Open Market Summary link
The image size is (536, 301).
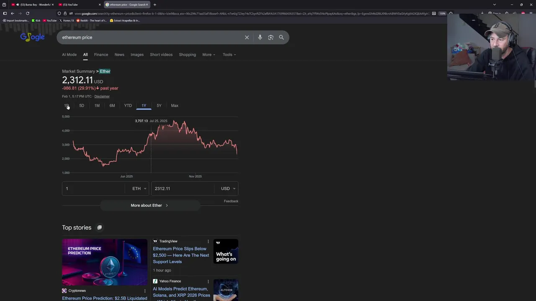(x=78, y=71)
